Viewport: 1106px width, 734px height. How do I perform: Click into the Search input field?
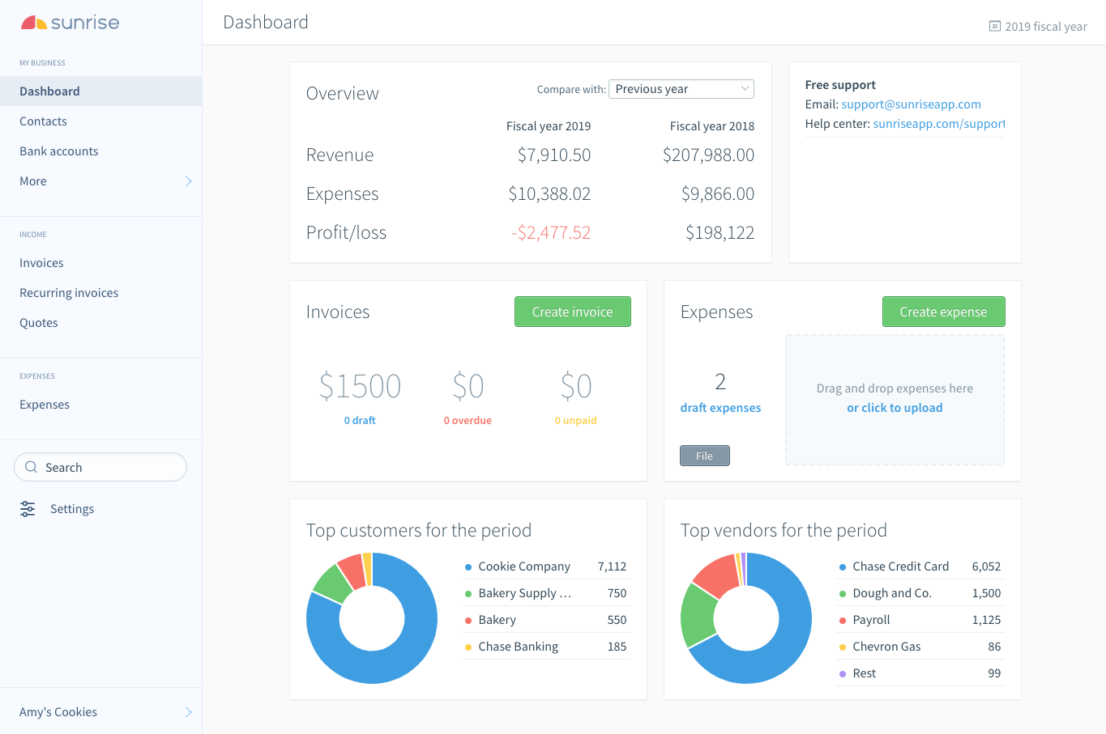[100, 467]
